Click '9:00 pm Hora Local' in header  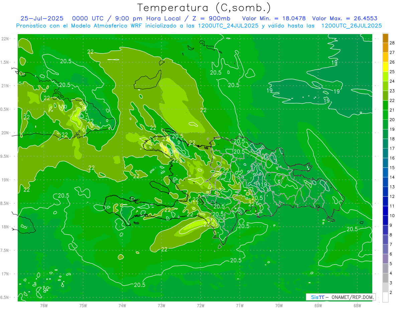pyautogui.click(x=148, y=18)
